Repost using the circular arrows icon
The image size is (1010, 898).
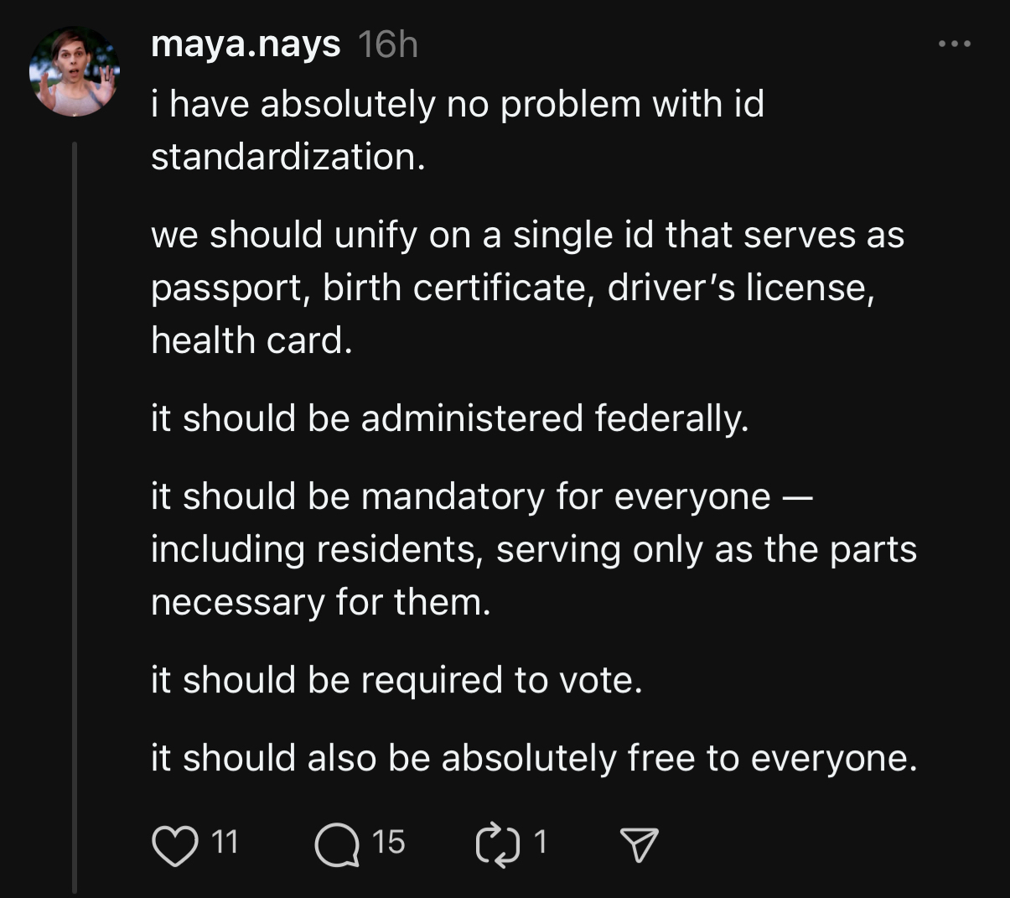pos(496,844)
